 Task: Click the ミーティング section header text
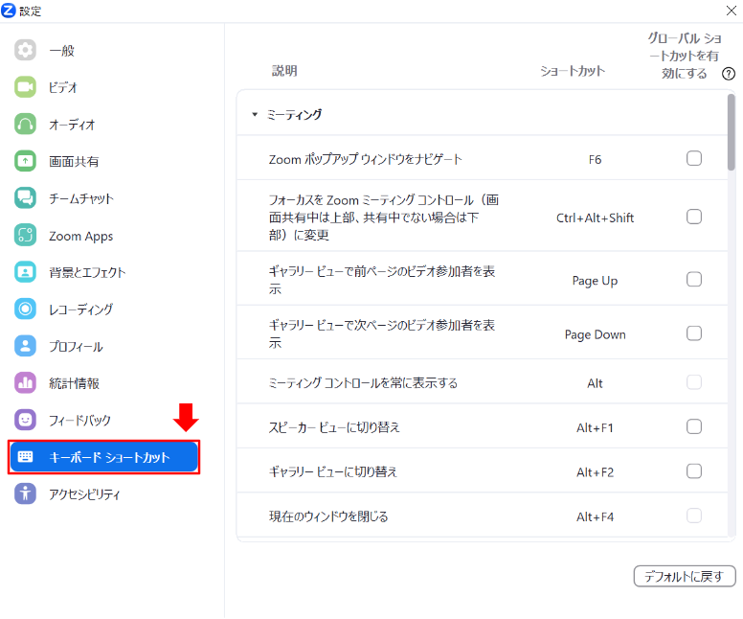tap(294, 114)
